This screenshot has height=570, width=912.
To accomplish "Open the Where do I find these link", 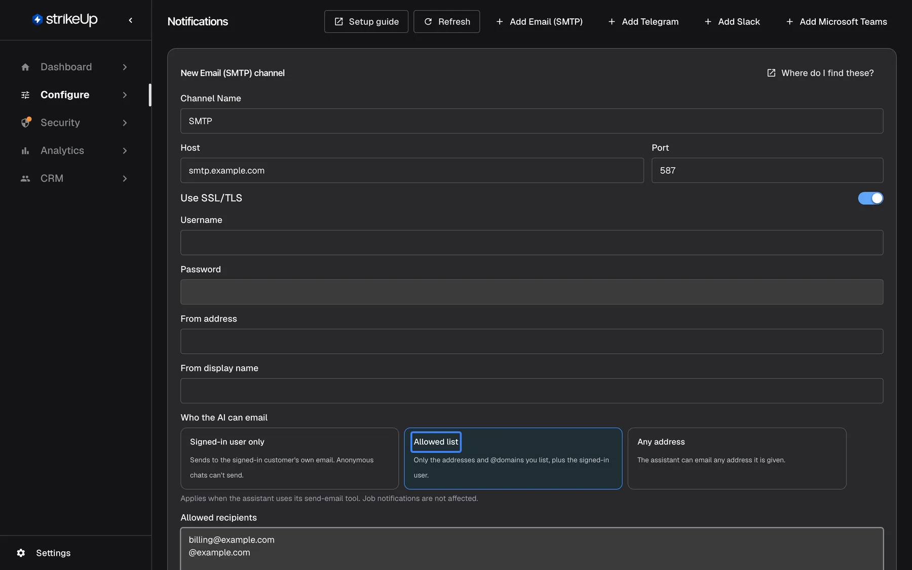I will [820, 73].
